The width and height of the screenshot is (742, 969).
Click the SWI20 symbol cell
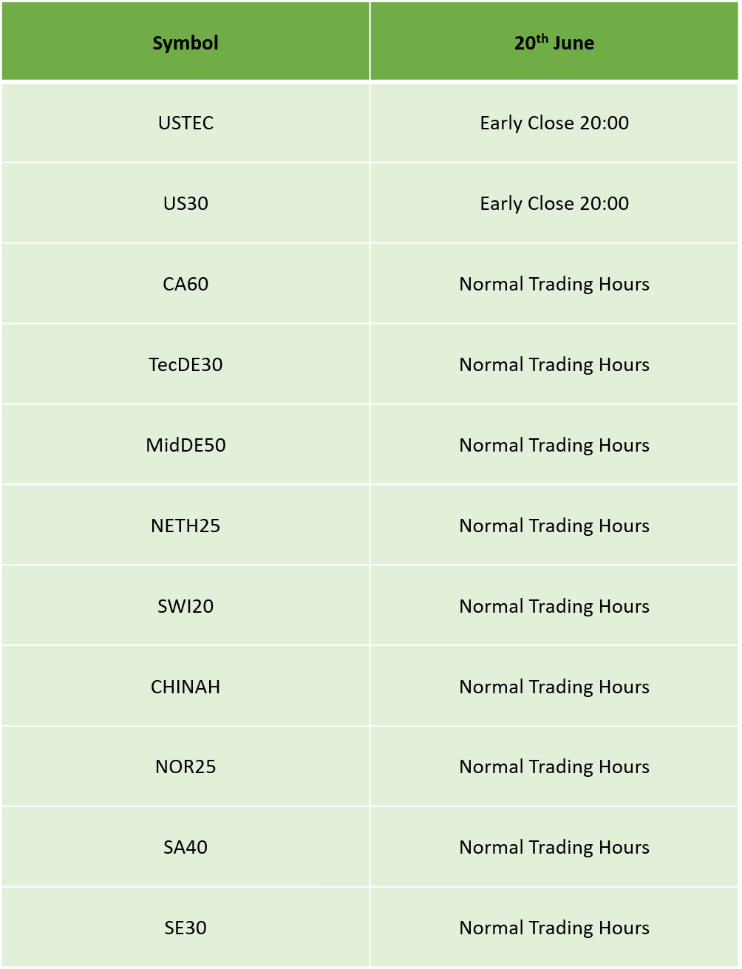tap(185, 606)
